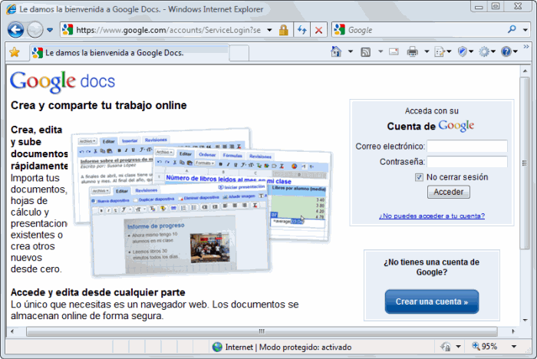Click the browser Back button
The width and height of the screenshot is (537, 359).
point(15,30)
